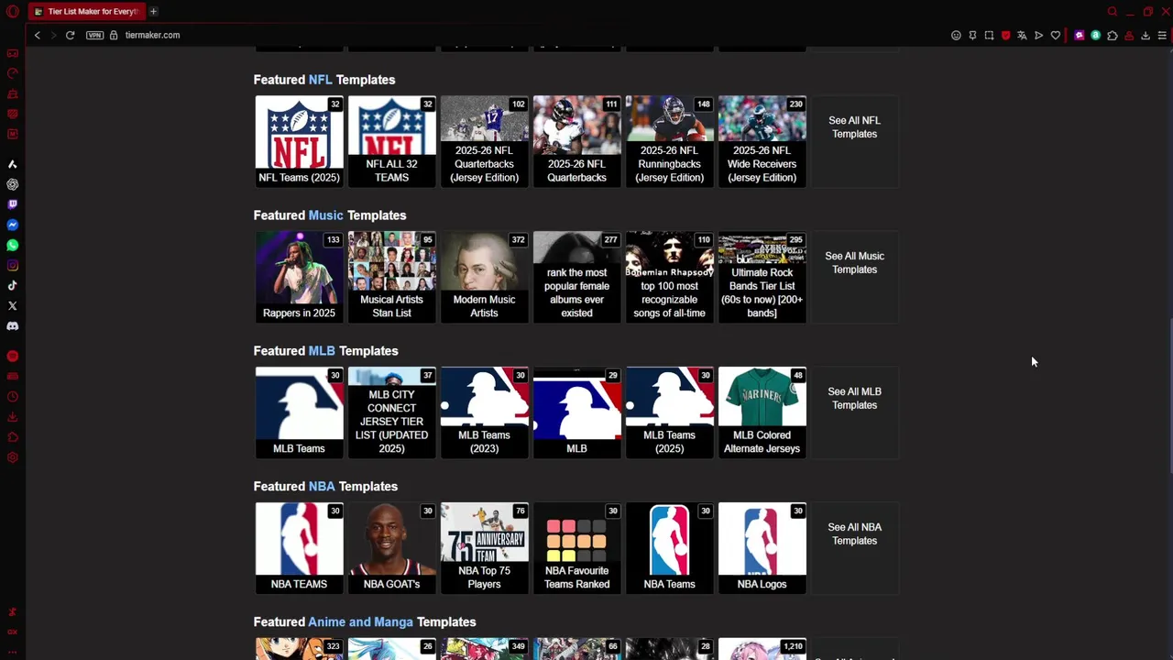
Task: Go back to the previous page
Action: tap(38, 35)
